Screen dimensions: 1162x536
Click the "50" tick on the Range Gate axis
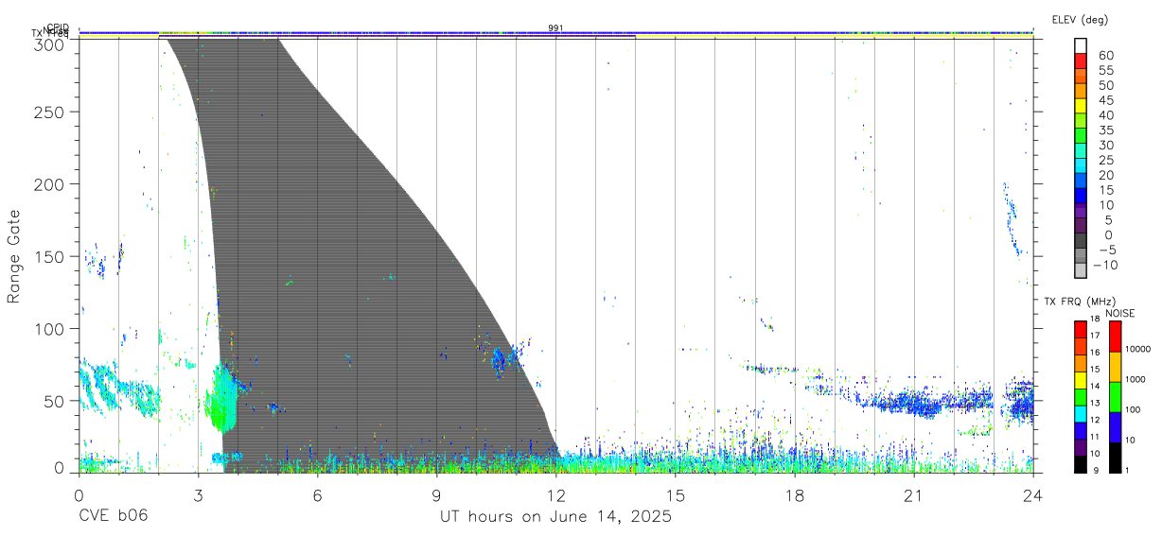click(x=54, y=400)
